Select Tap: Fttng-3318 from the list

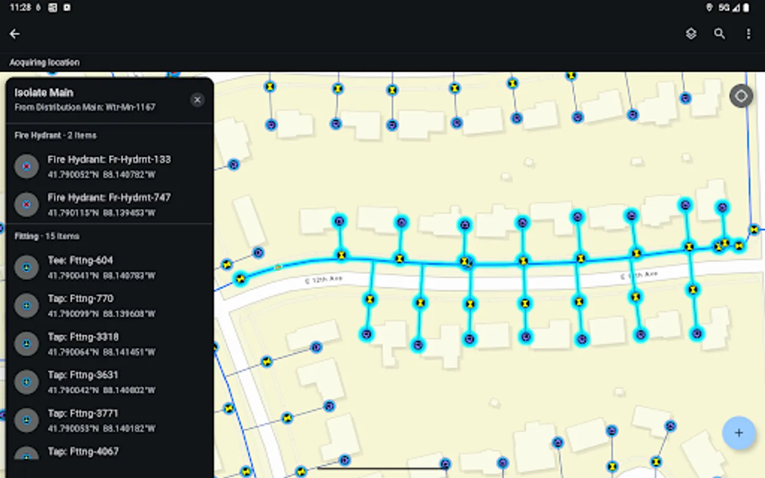point(83,344)
